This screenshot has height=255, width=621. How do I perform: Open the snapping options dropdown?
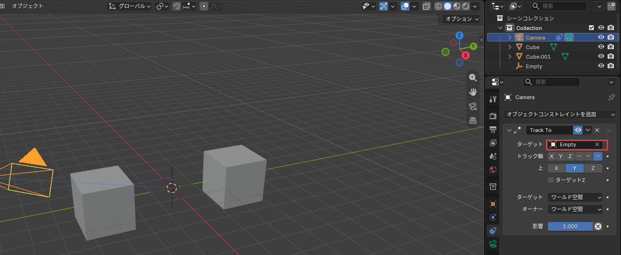(189, 6)
